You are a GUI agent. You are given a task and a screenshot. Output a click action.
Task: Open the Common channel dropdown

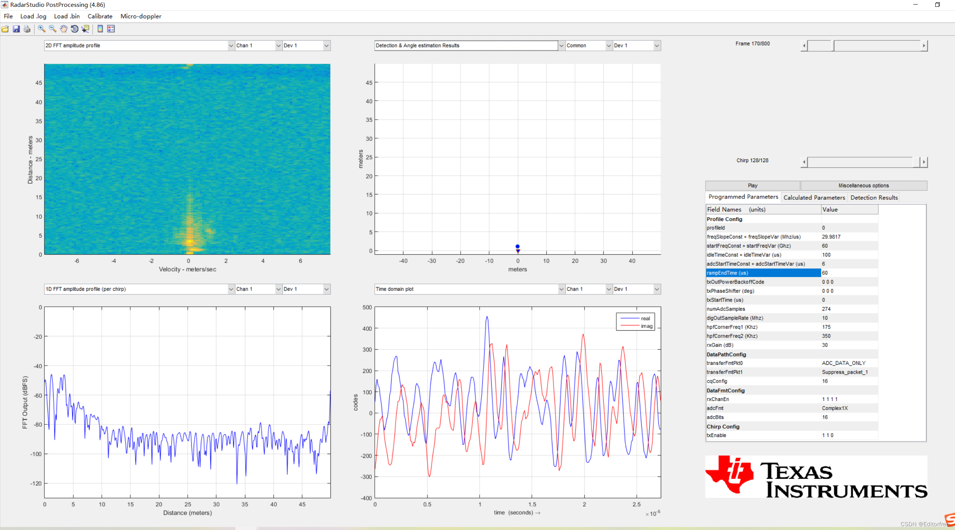coord(608,46)
